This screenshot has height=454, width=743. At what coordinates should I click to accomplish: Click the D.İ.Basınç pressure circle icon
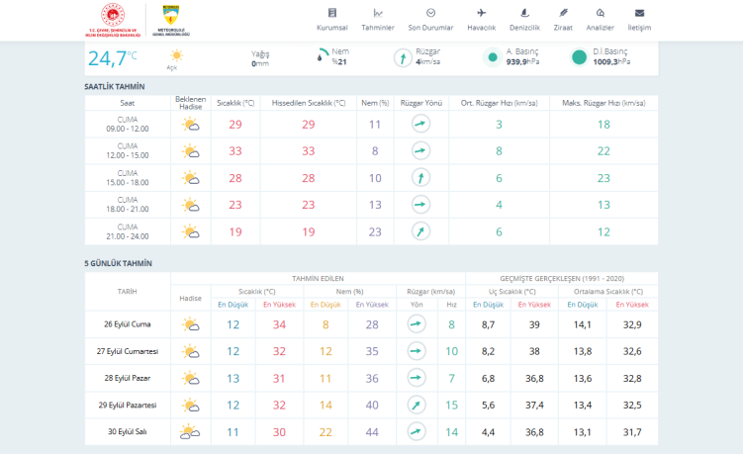[579, 57]
